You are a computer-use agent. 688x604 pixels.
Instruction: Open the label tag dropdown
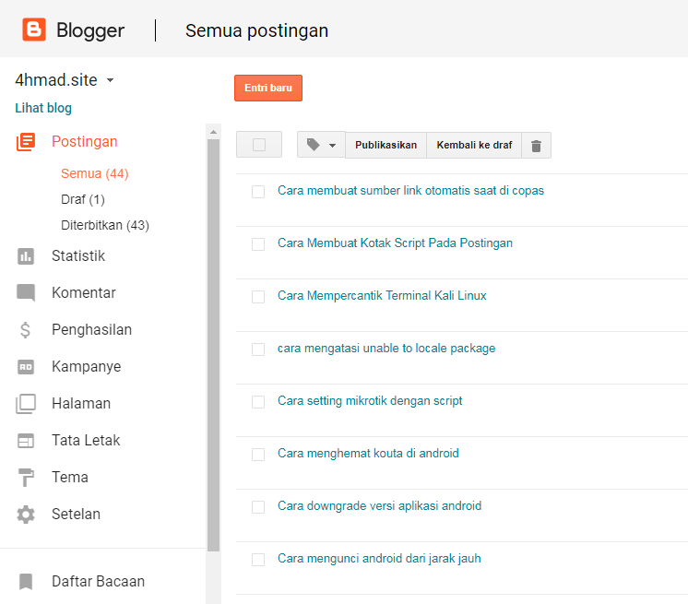[321, 145]
